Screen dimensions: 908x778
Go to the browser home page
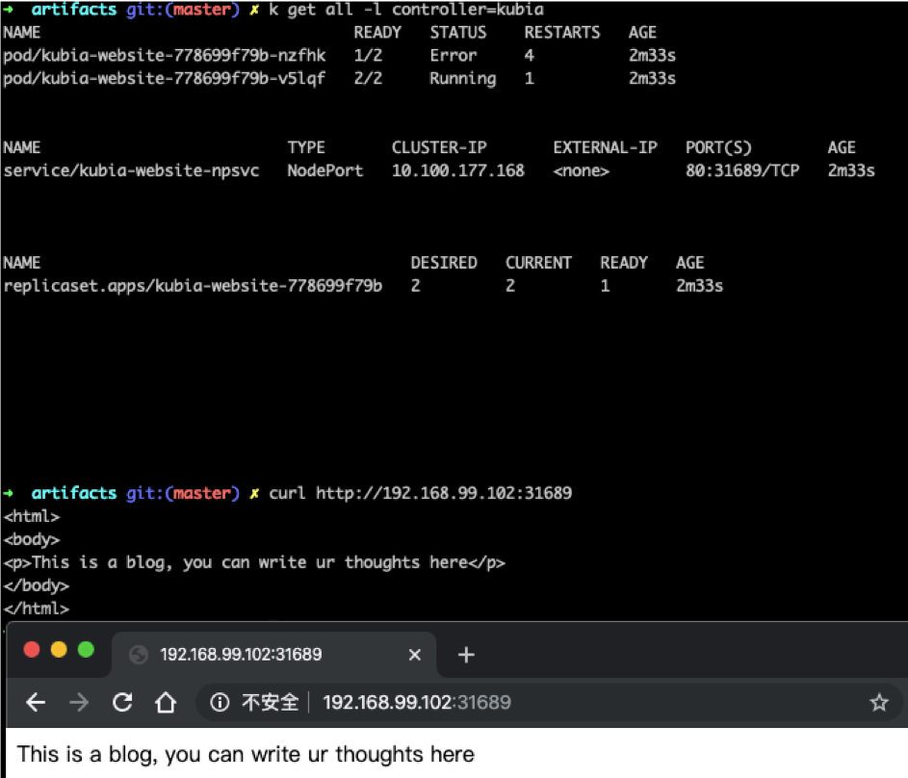[166, 703]
